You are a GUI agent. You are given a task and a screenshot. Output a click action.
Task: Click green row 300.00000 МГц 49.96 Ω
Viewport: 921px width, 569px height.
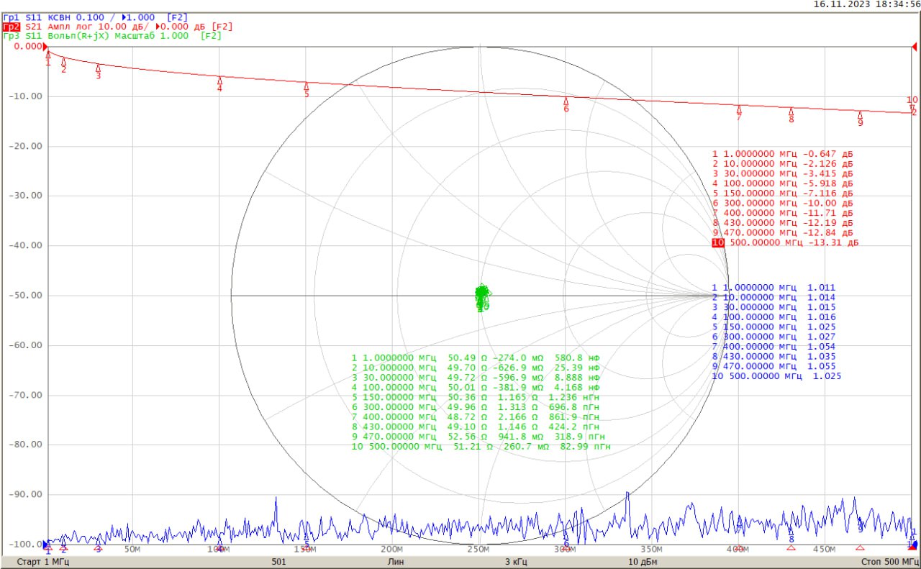(x=476, y=407)
